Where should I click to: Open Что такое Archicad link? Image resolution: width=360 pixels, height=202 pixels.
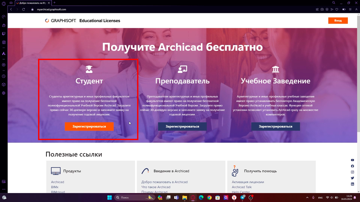tap(156, 187)
